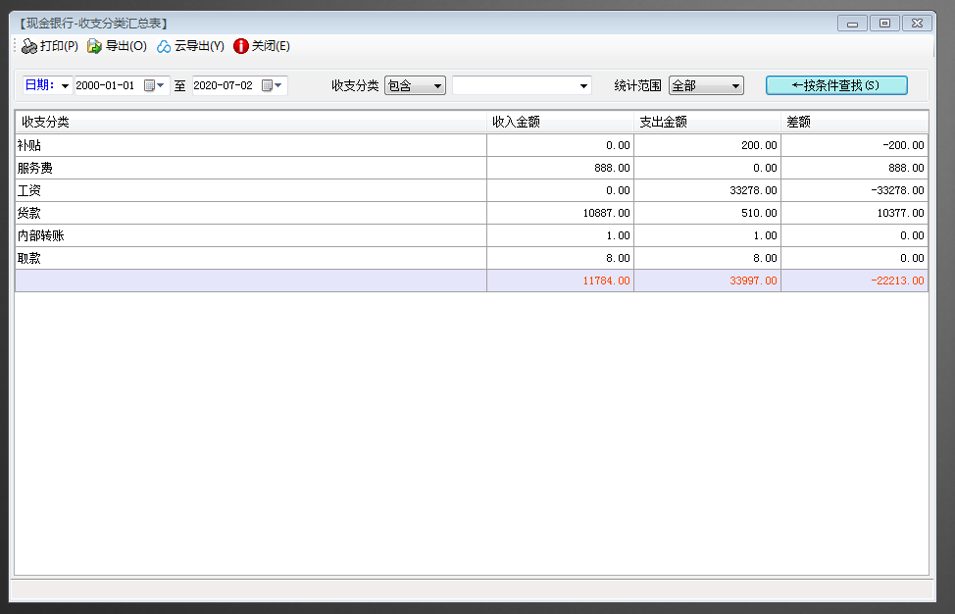Click the end date field 2020-07-02
Viewport: 955px width, 614px height.
pyautogui.click(x=224, y=86)
